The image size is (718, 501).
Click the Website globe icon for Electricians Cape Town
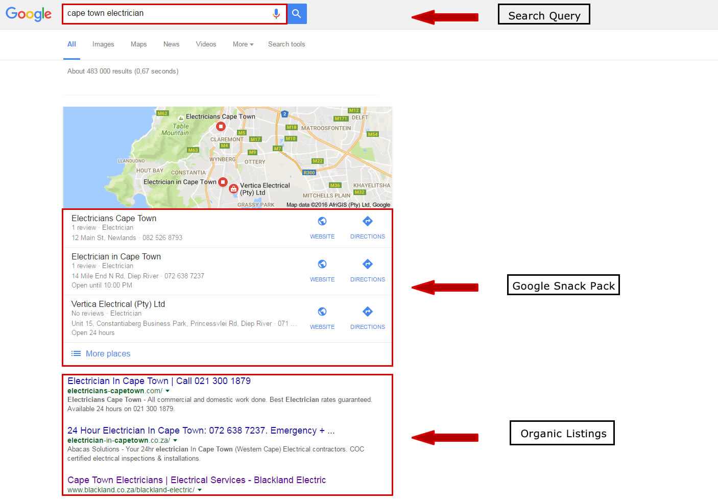click(x=322, y=221)
